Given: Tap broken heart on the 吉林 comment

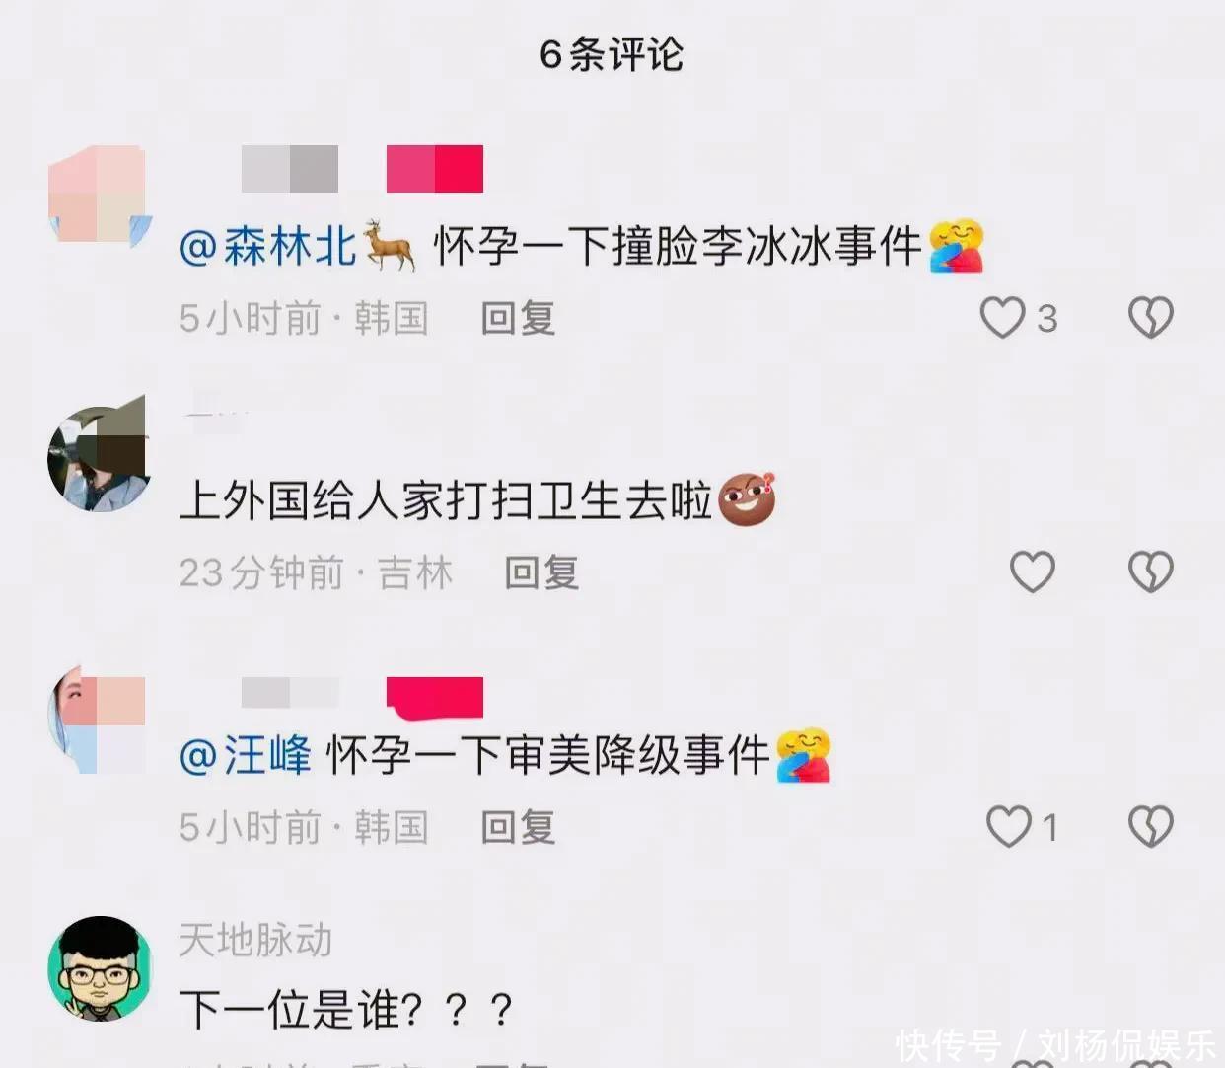Looking at the screenshot, I should [x=1150, y=572].
